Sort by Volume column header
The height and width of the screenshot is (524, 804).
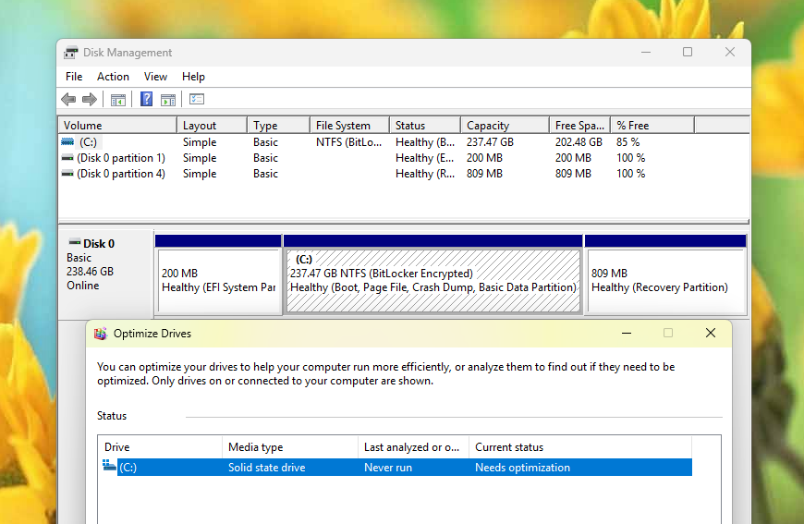118,126
